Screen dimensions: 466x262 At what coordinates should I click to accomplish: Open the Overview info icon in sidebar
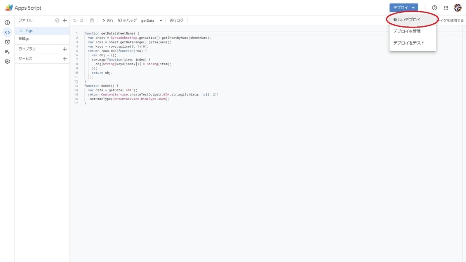7,23
